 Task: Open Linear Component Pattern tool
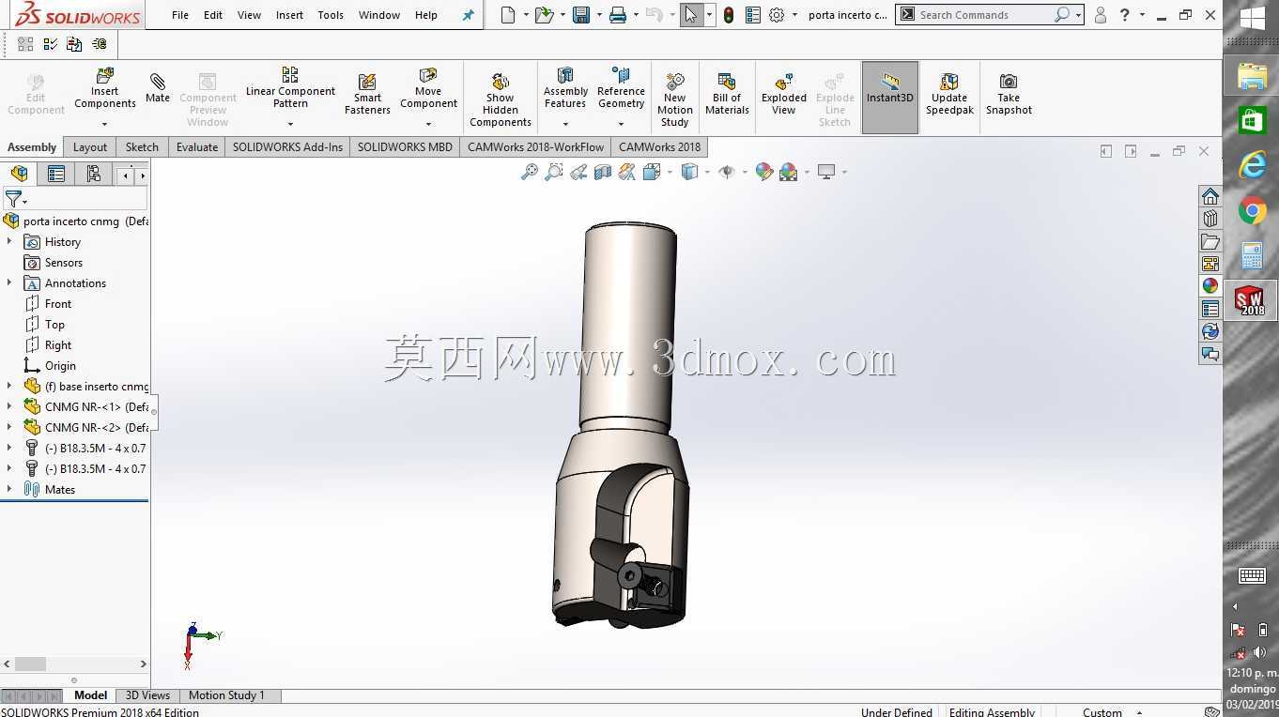(290, 88)
